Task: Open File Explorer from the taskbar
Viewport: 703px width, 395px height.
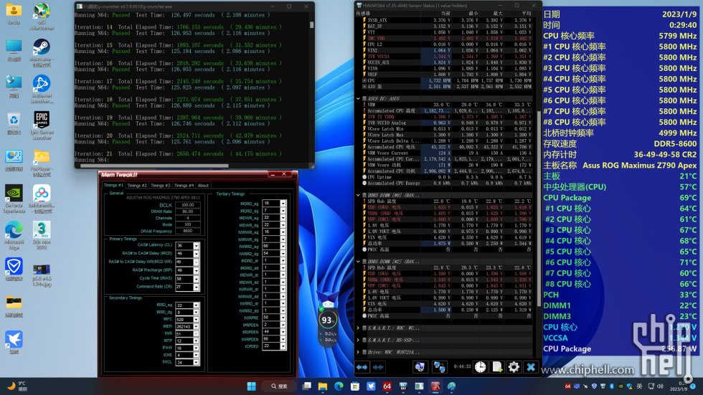Action: click(x=323, y=386)
